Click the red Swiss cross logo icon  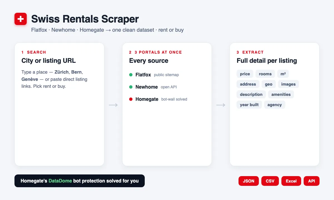(21, 19)
